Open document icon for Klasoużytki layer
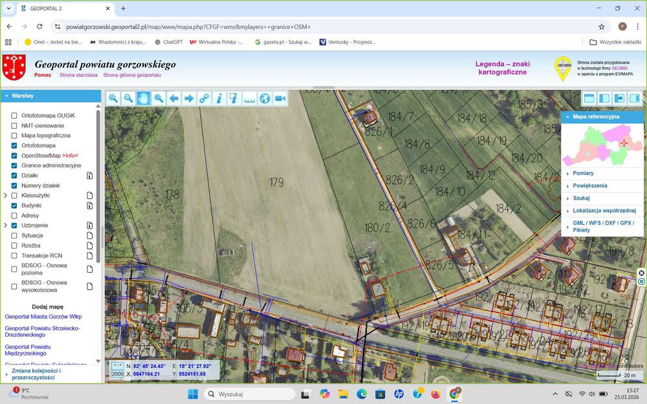The width and height of the screenshot is (647, 404). tap(89, 195)
